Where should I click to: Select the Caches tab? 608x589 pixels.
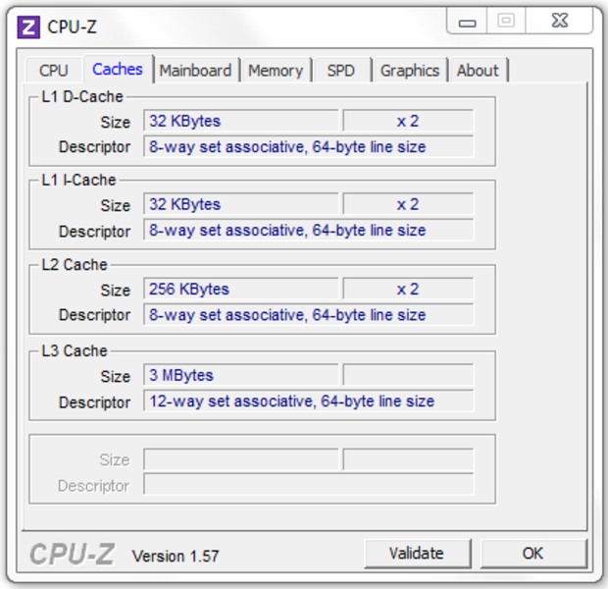coord(118,69)
